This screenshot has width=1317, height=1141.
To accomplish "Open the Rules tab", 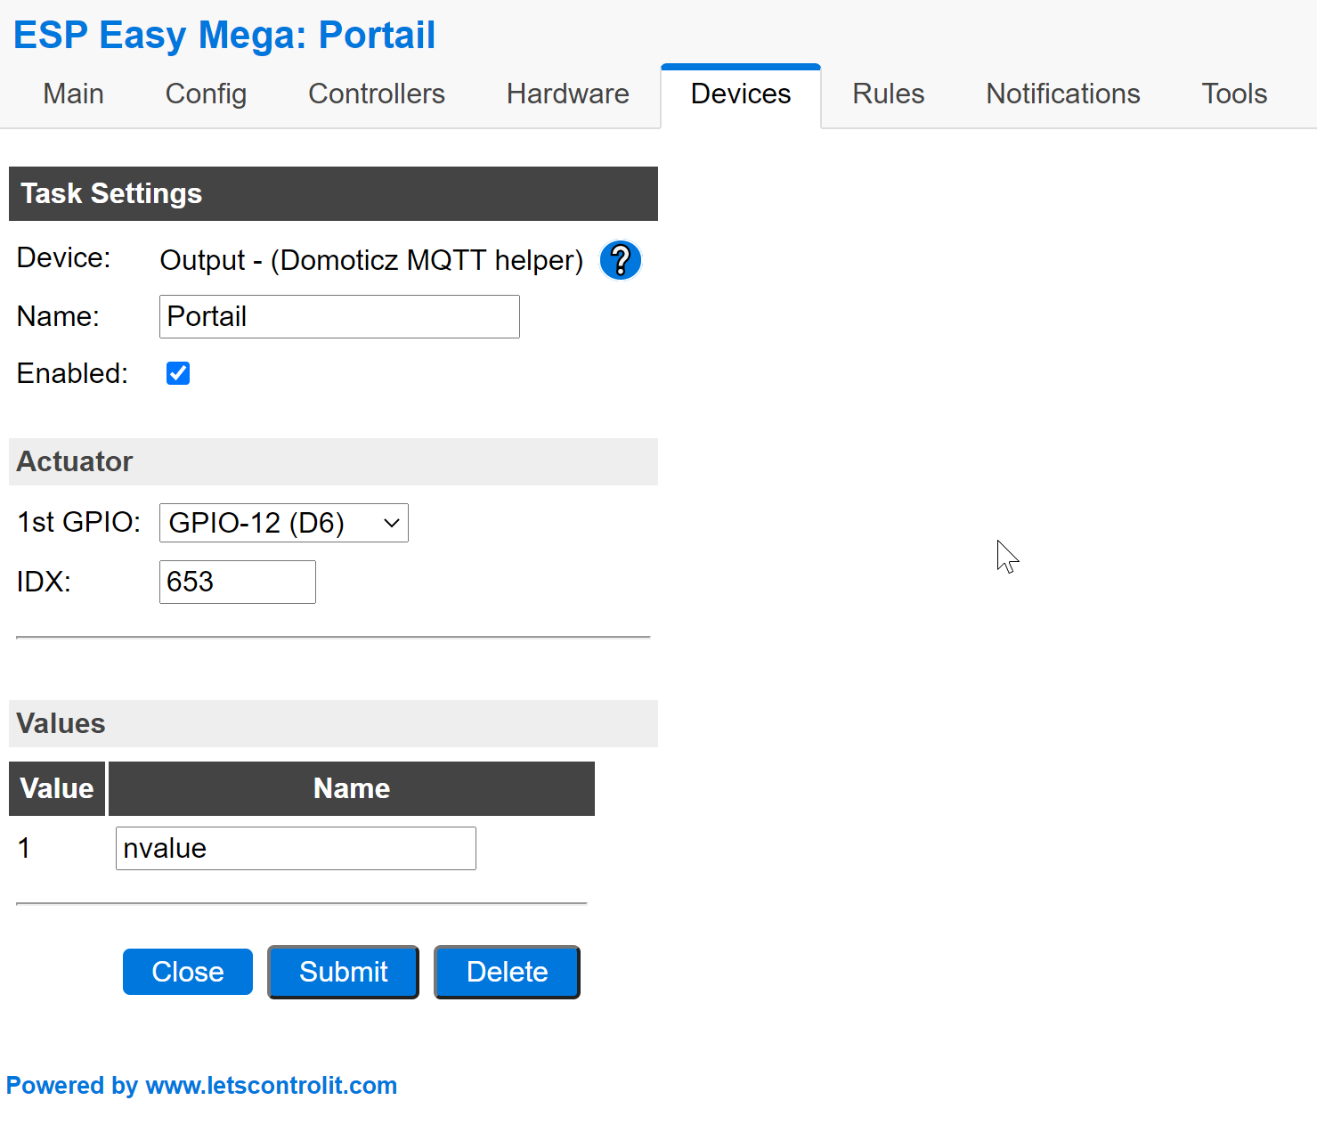I will point(888,94).
